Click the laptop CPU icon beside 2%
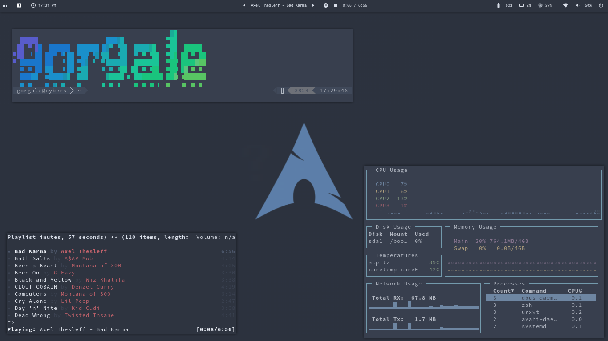Screen dimensions: 608x341 click(x=521, y=5)
